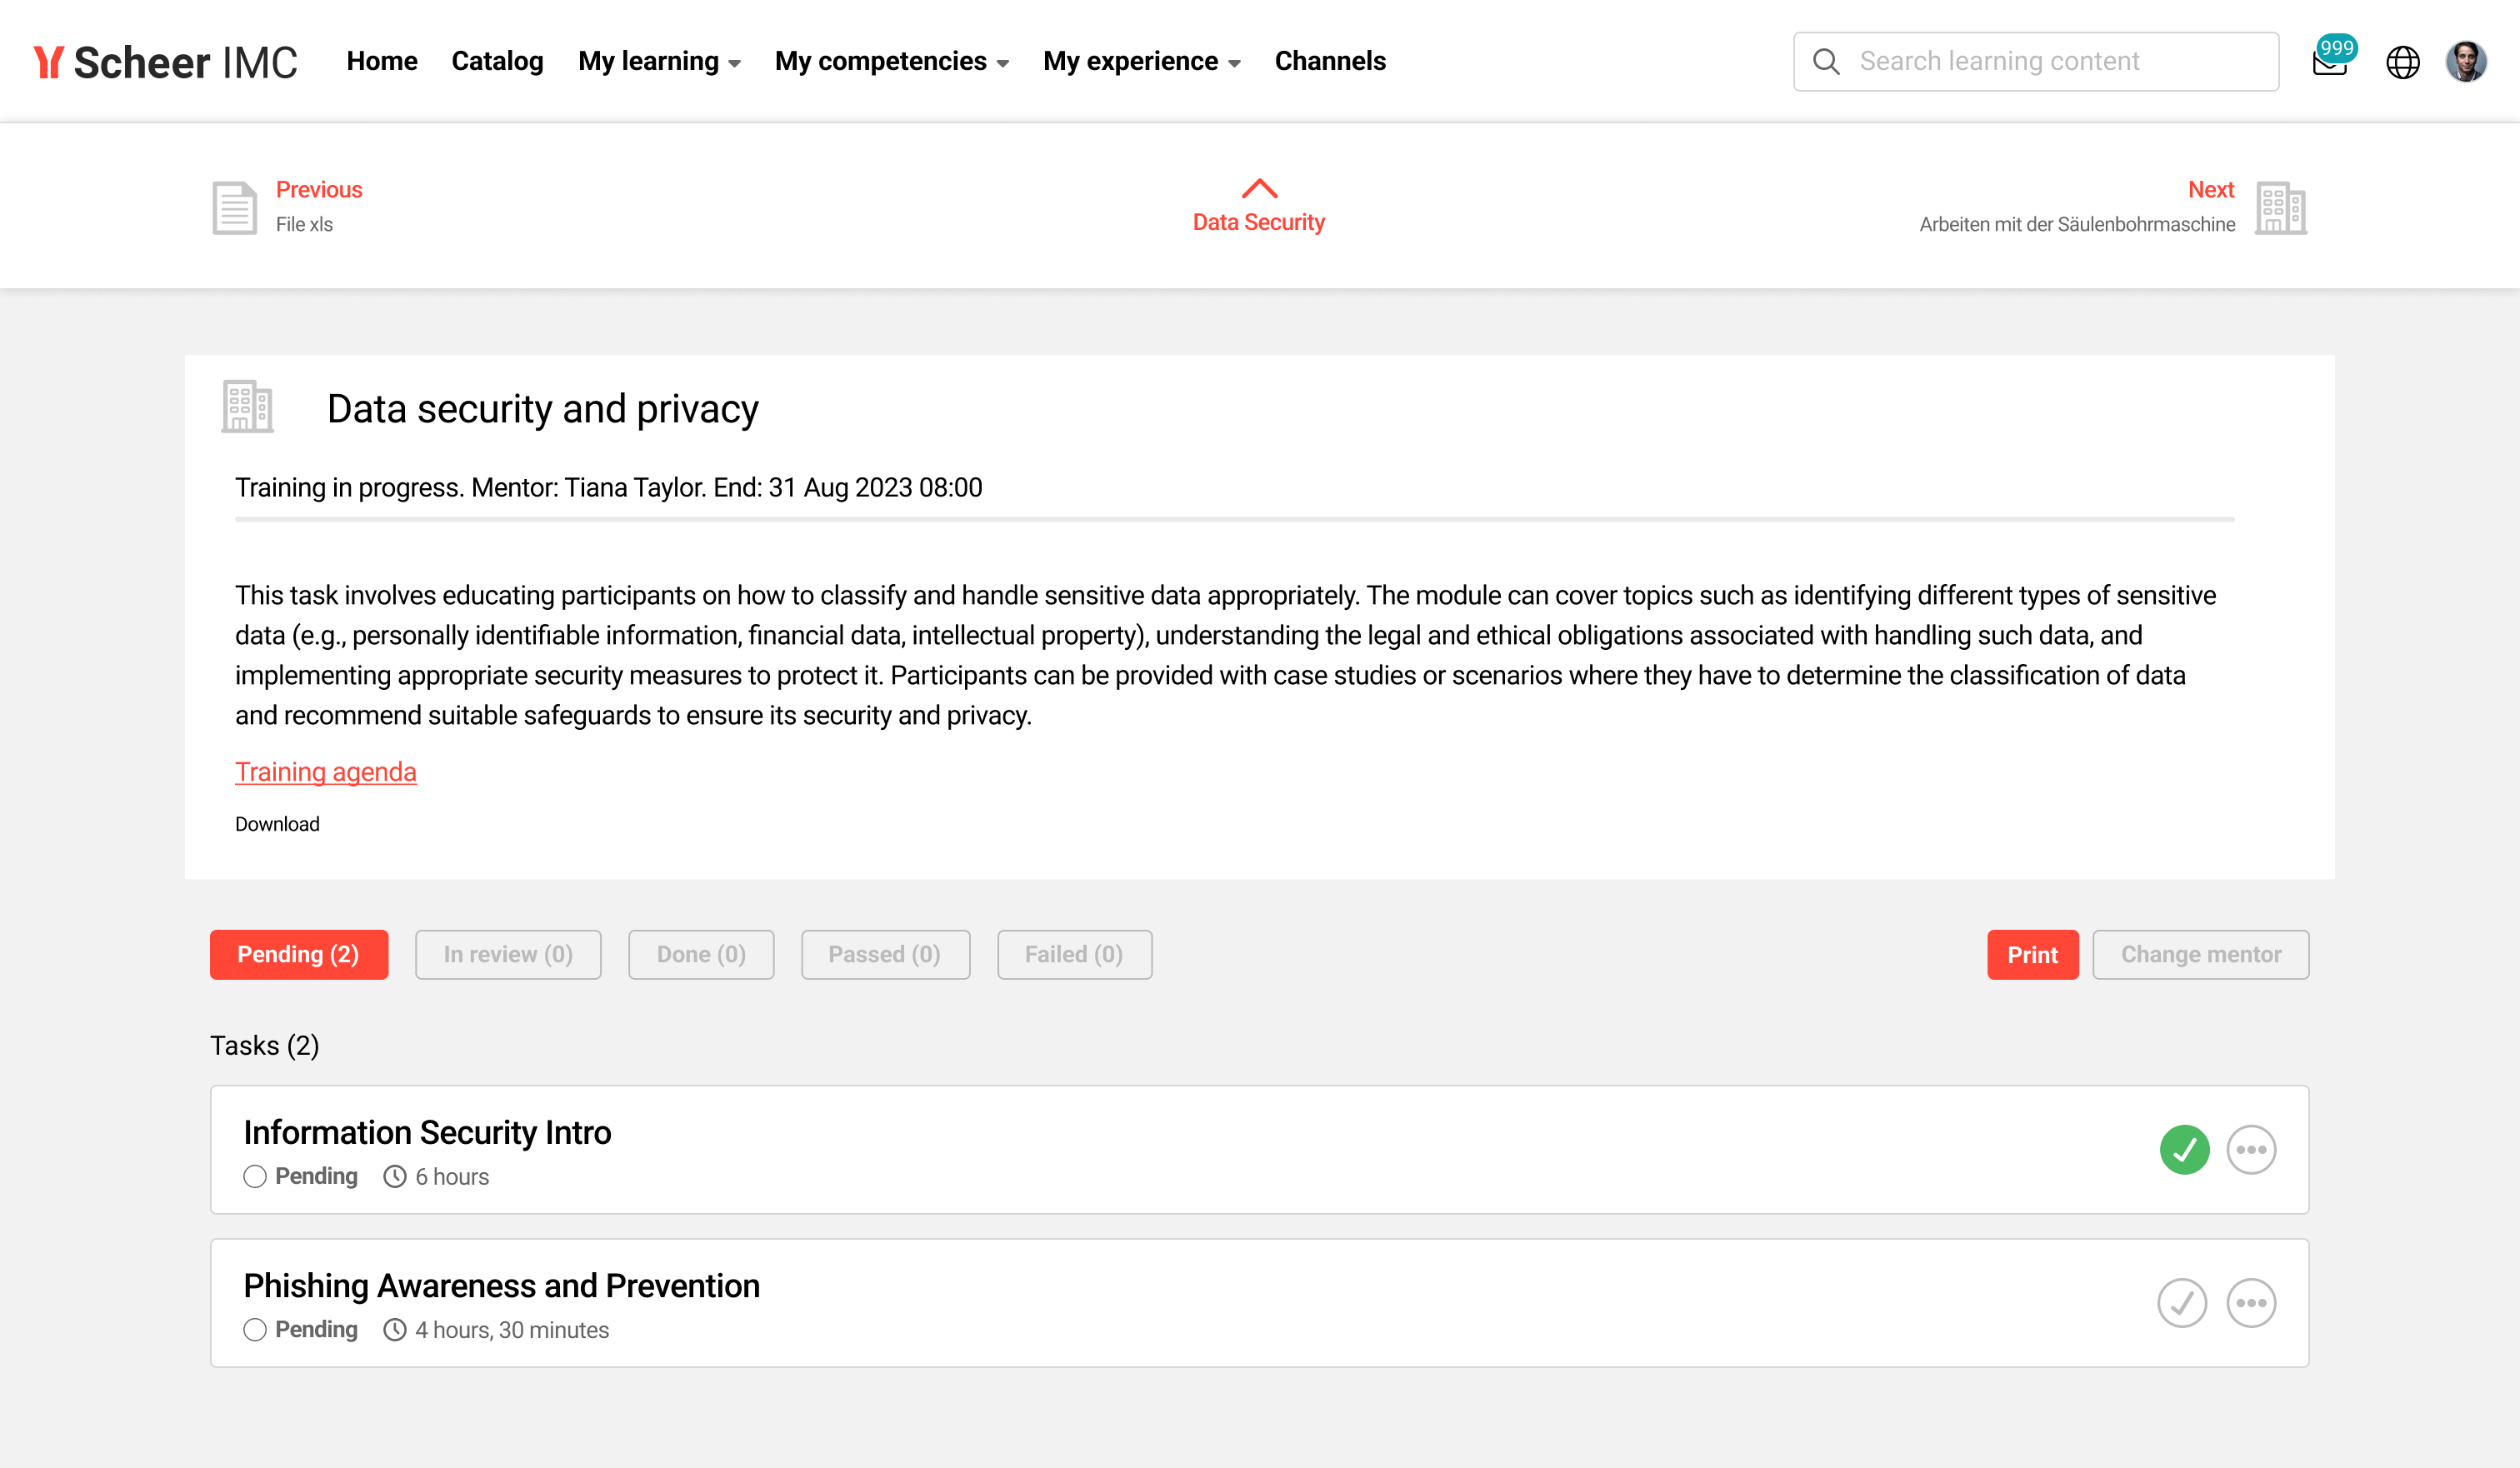Click the globe language selector icon
Screen dimensions: 2520x1468
coord(2402,62)
